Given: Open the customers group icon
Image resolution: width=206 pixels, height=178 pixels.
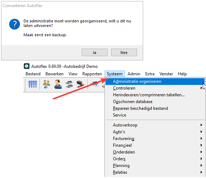Looking at the screenshot, I should click(x=47, y=84).
